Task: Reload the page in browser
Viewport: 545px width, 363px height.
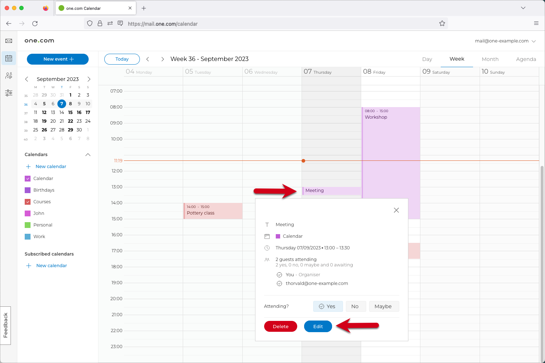Action: click(35, 24)
